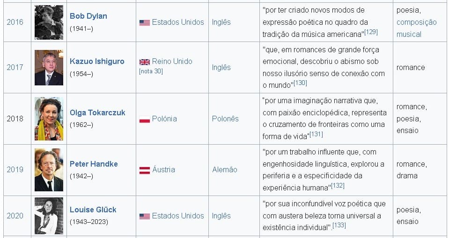Jump to footnote reference 129
Image resolution: width=449 pixels, height=238 pixels.
(x=371, y=32)
